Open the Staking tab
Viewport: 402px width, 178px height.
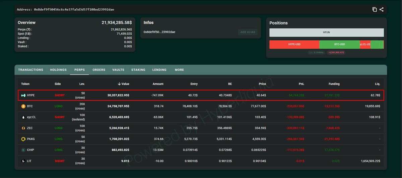click(x=138, y=70)
